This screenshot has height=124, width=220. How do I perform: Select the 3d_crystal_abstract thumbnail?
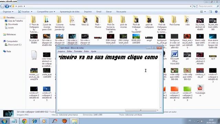pos(200,21)
